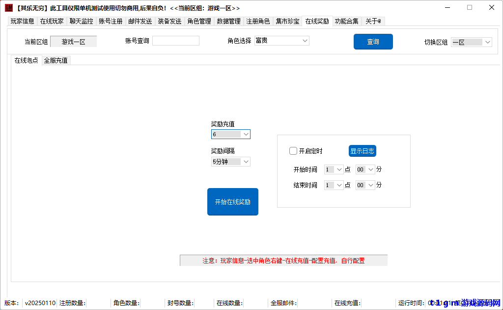
Task: Open the 邮件发送 panel
Action: (x=140, y=21)
